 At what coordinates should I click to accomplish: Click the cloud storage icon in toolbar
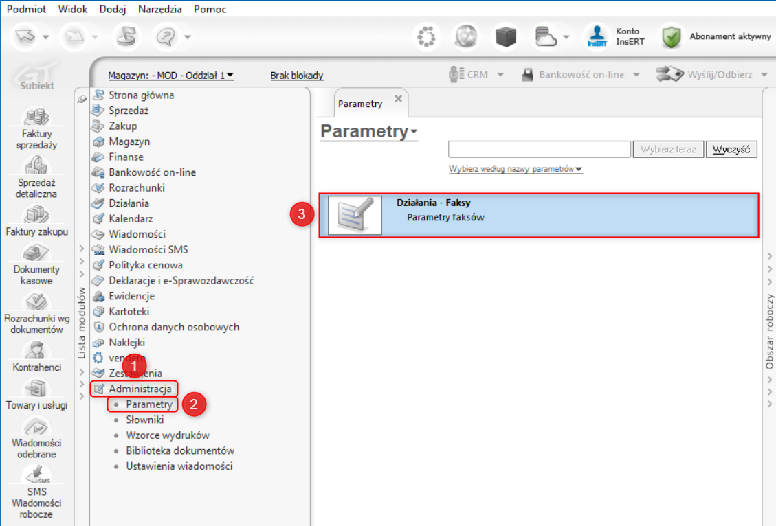click(546, 36)
